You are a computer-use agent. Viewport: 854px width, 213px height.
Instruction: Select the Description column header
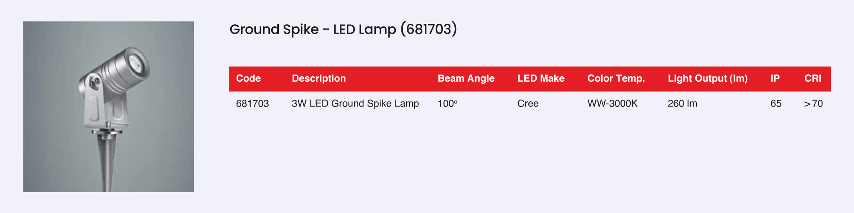point(319,78)
